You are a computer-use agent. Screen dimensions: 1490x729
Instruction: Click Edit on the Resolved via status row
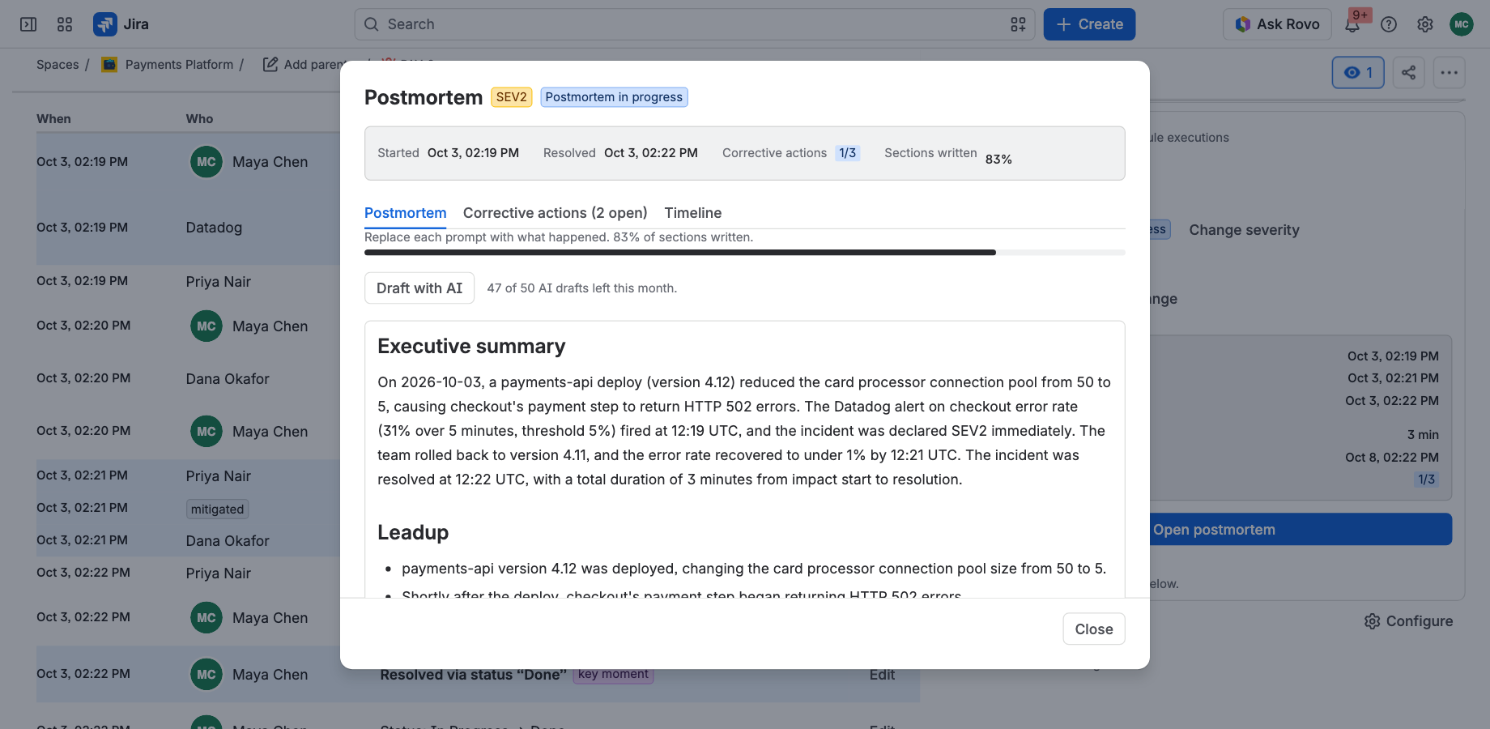pyautogui.click(x=882, y=675)
